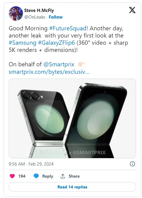
Task: Click the blue reply bubble icon
Action: click(36, 176)
